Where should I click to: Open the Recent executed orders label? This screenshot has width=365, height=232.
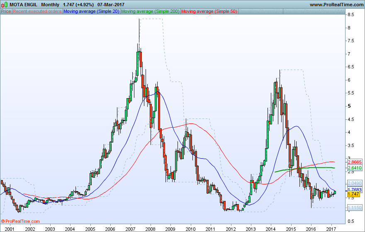[37, 11]
